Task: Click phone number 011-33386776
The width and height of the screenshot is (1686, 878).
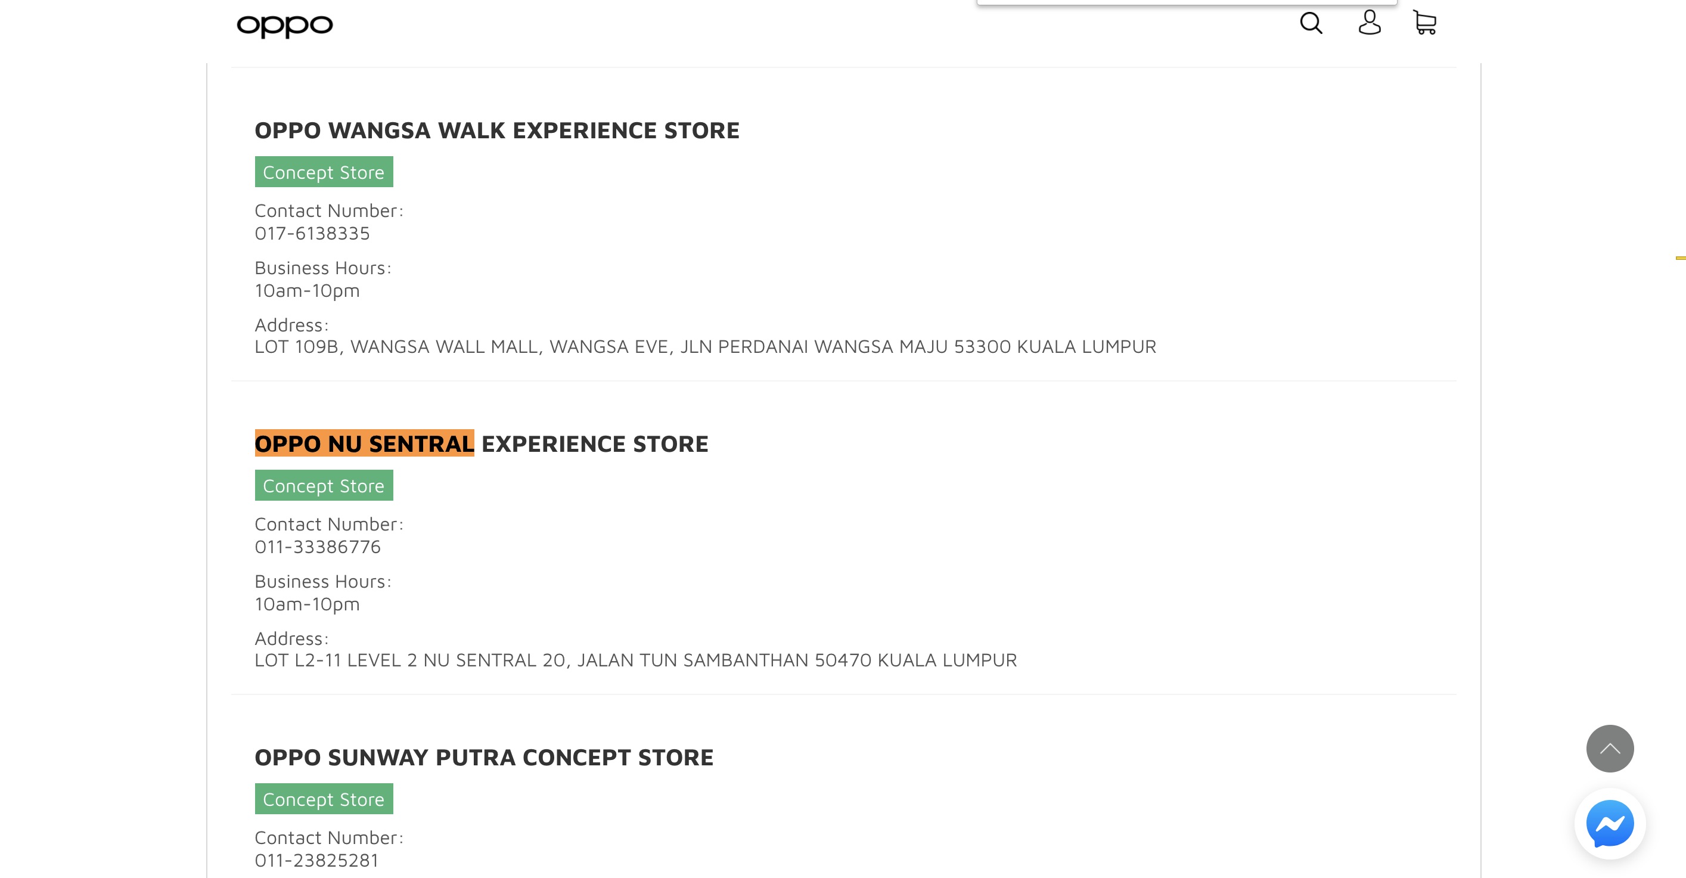Action: [318, 547]
